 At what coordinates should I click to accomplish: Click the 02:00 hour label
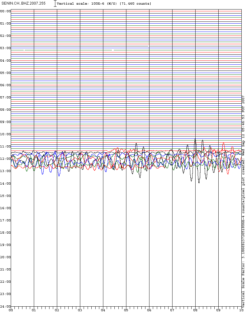tap(5, 36)
